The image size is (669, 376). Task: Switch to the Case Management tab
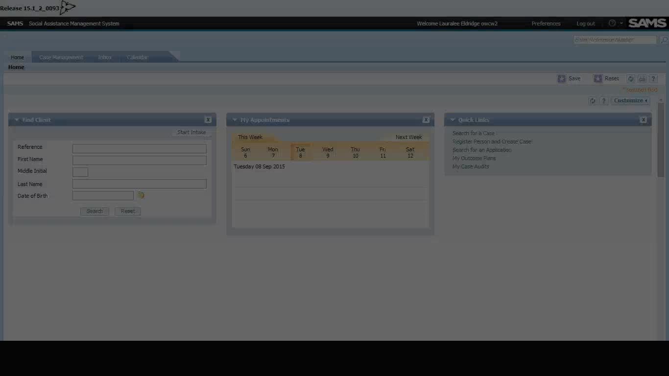tap(61, 57)
